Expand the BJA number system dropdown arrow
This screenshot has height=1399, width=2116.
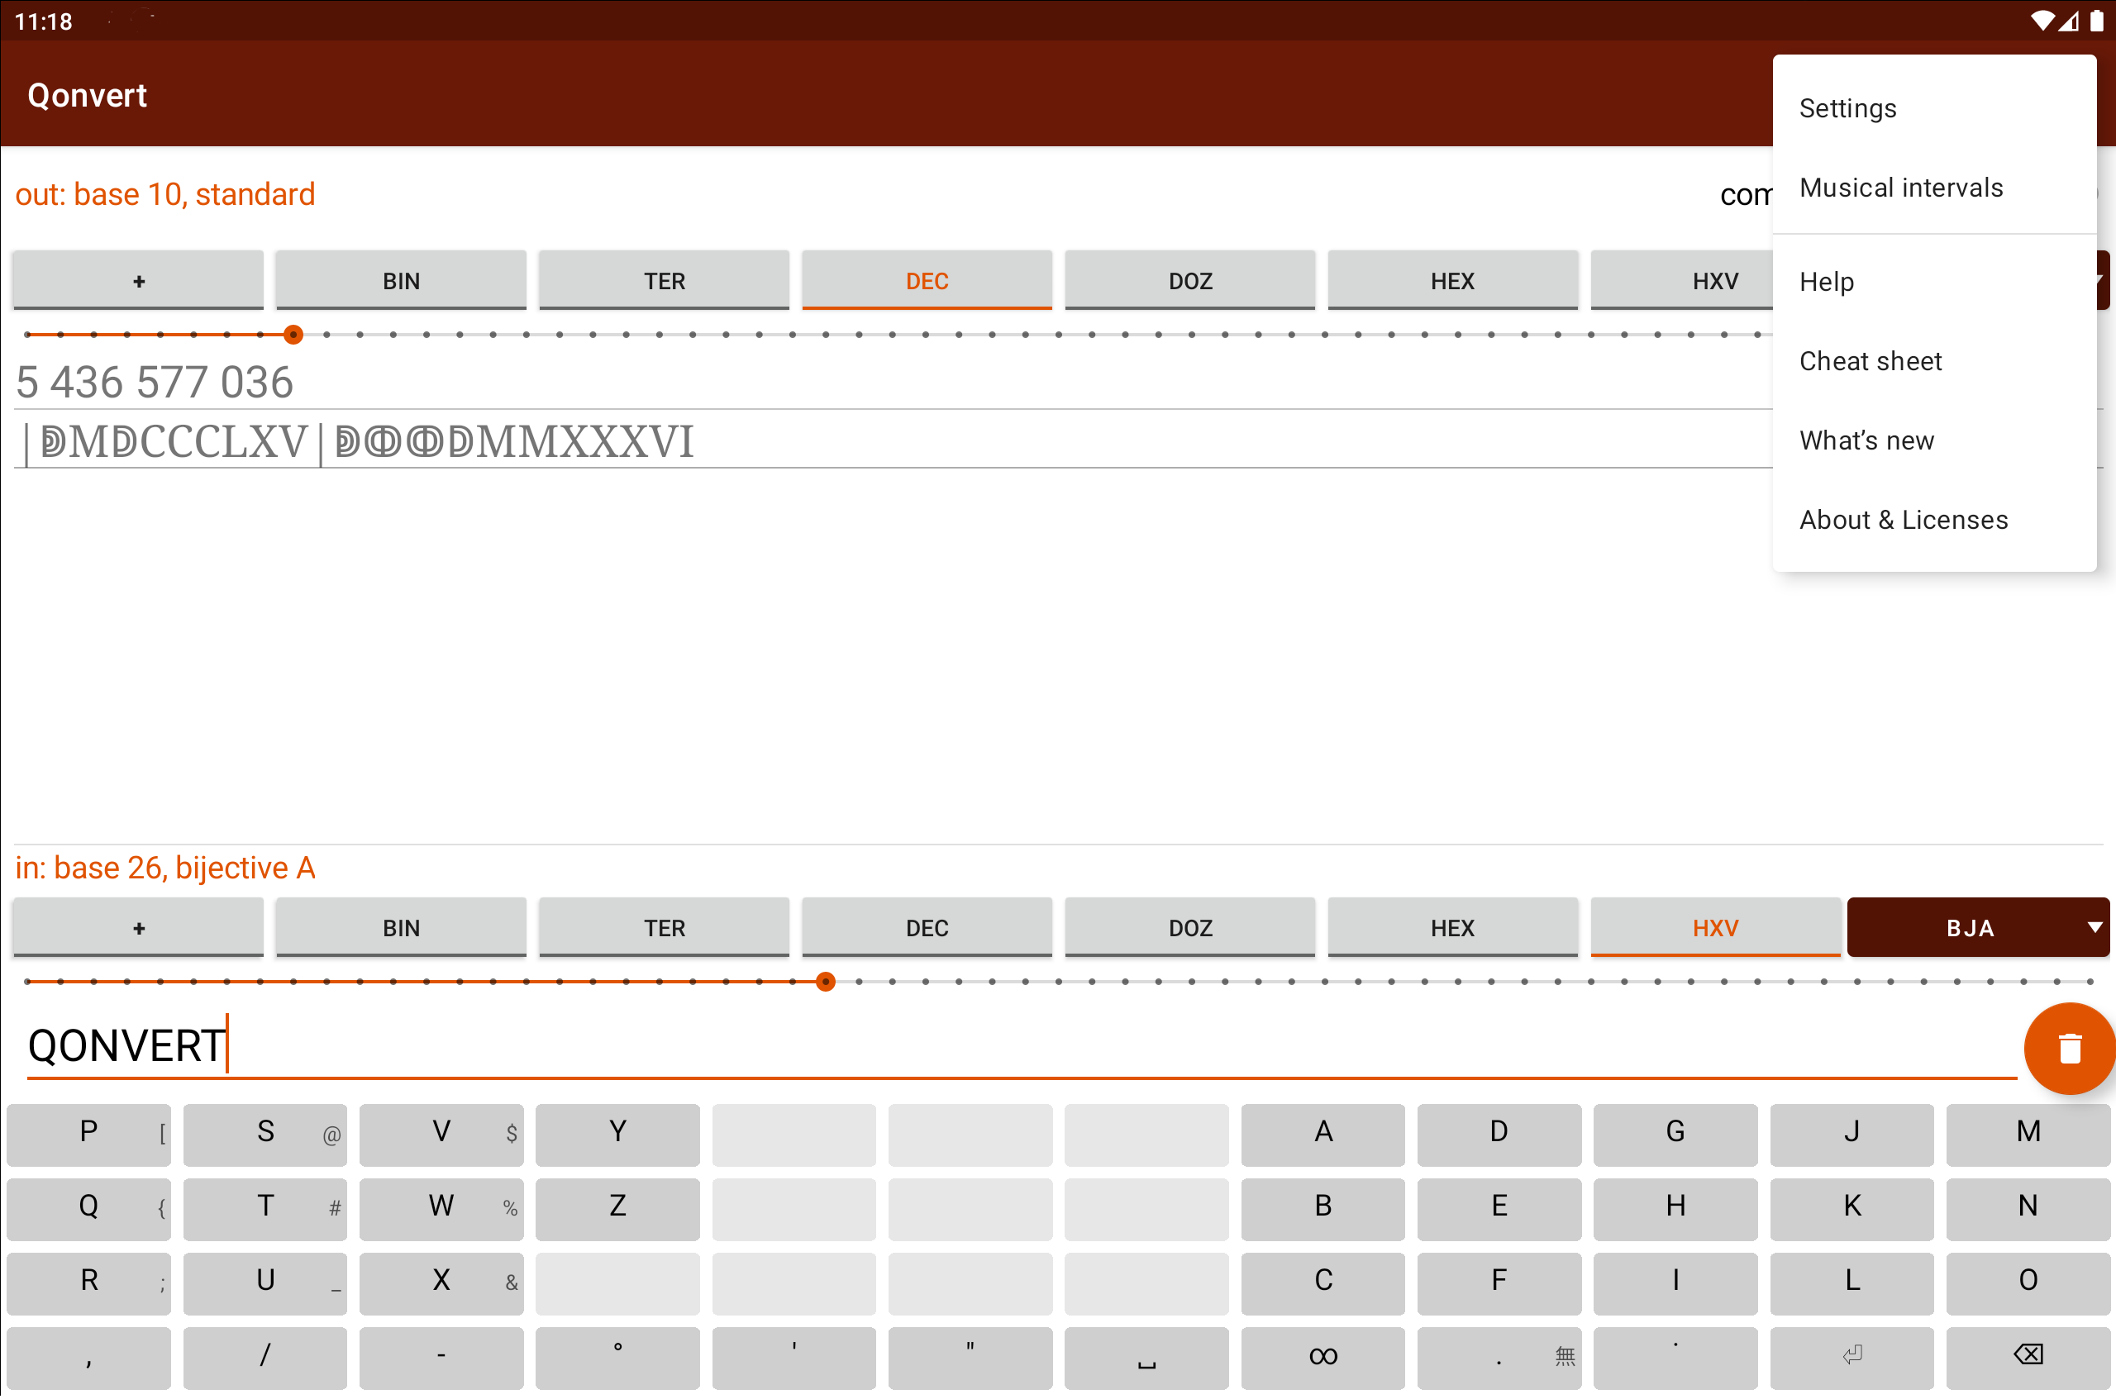coord(2094,928)
